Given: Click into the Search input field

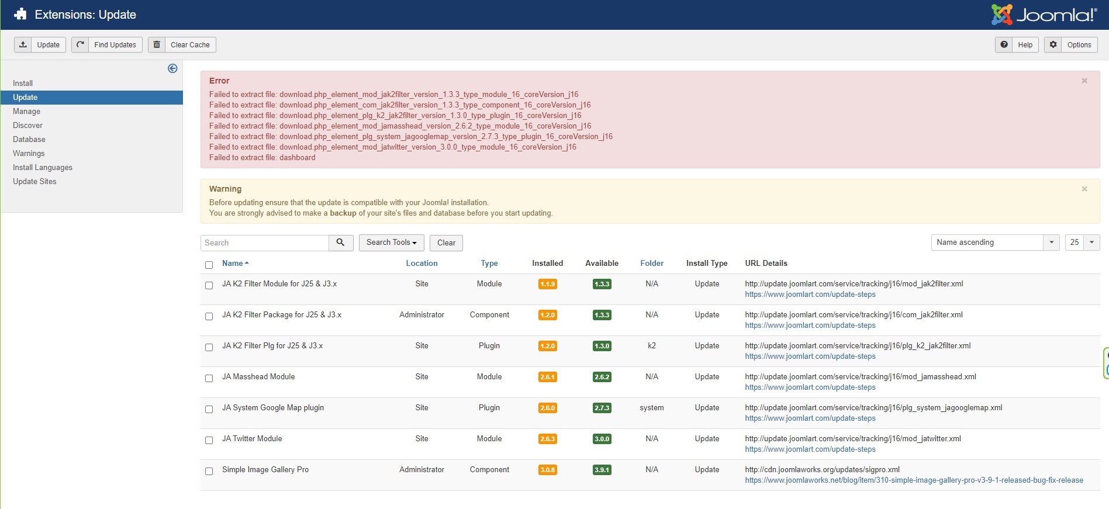Looking at the screenshot, I should tap(265, 243).
